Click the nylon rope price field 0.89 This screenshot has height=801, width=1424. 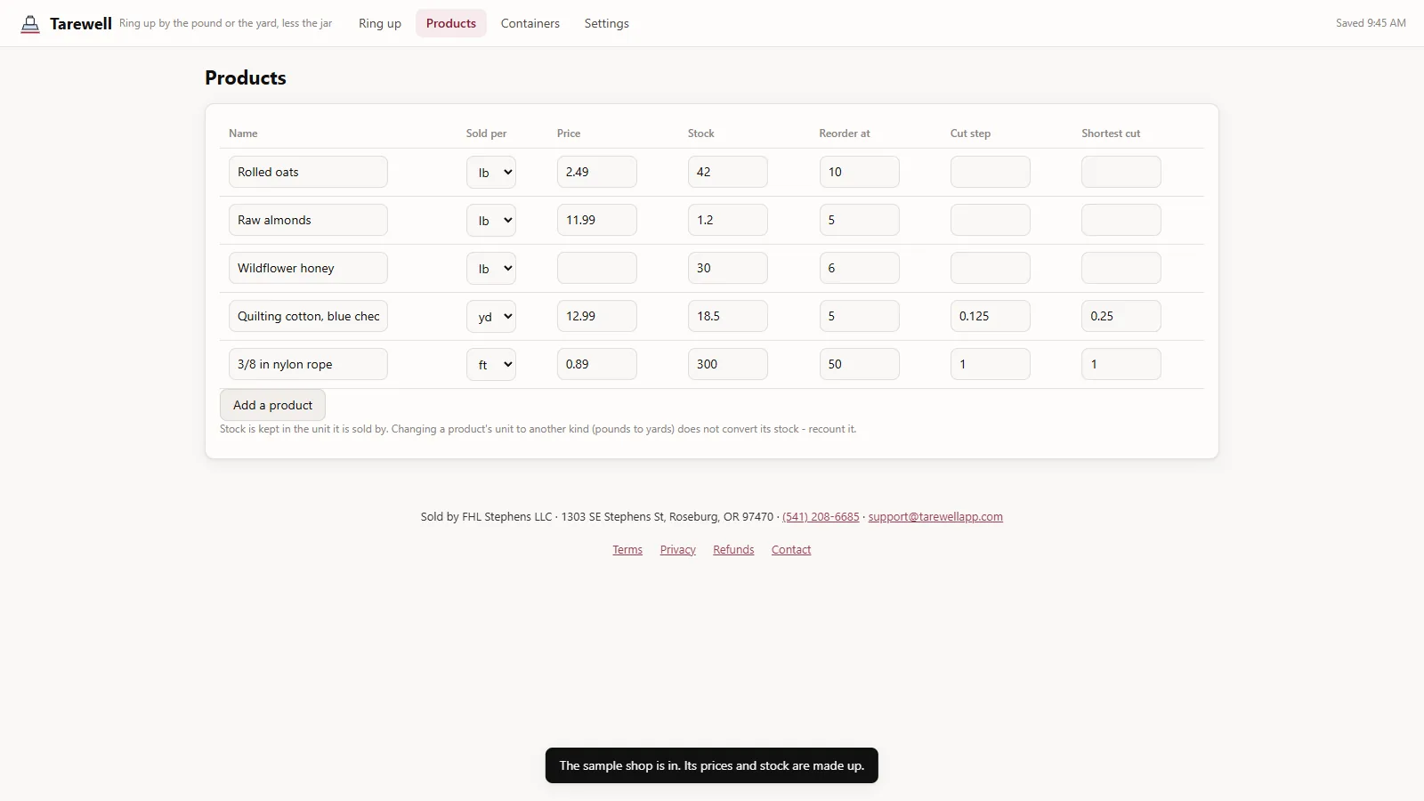[597, 364]
